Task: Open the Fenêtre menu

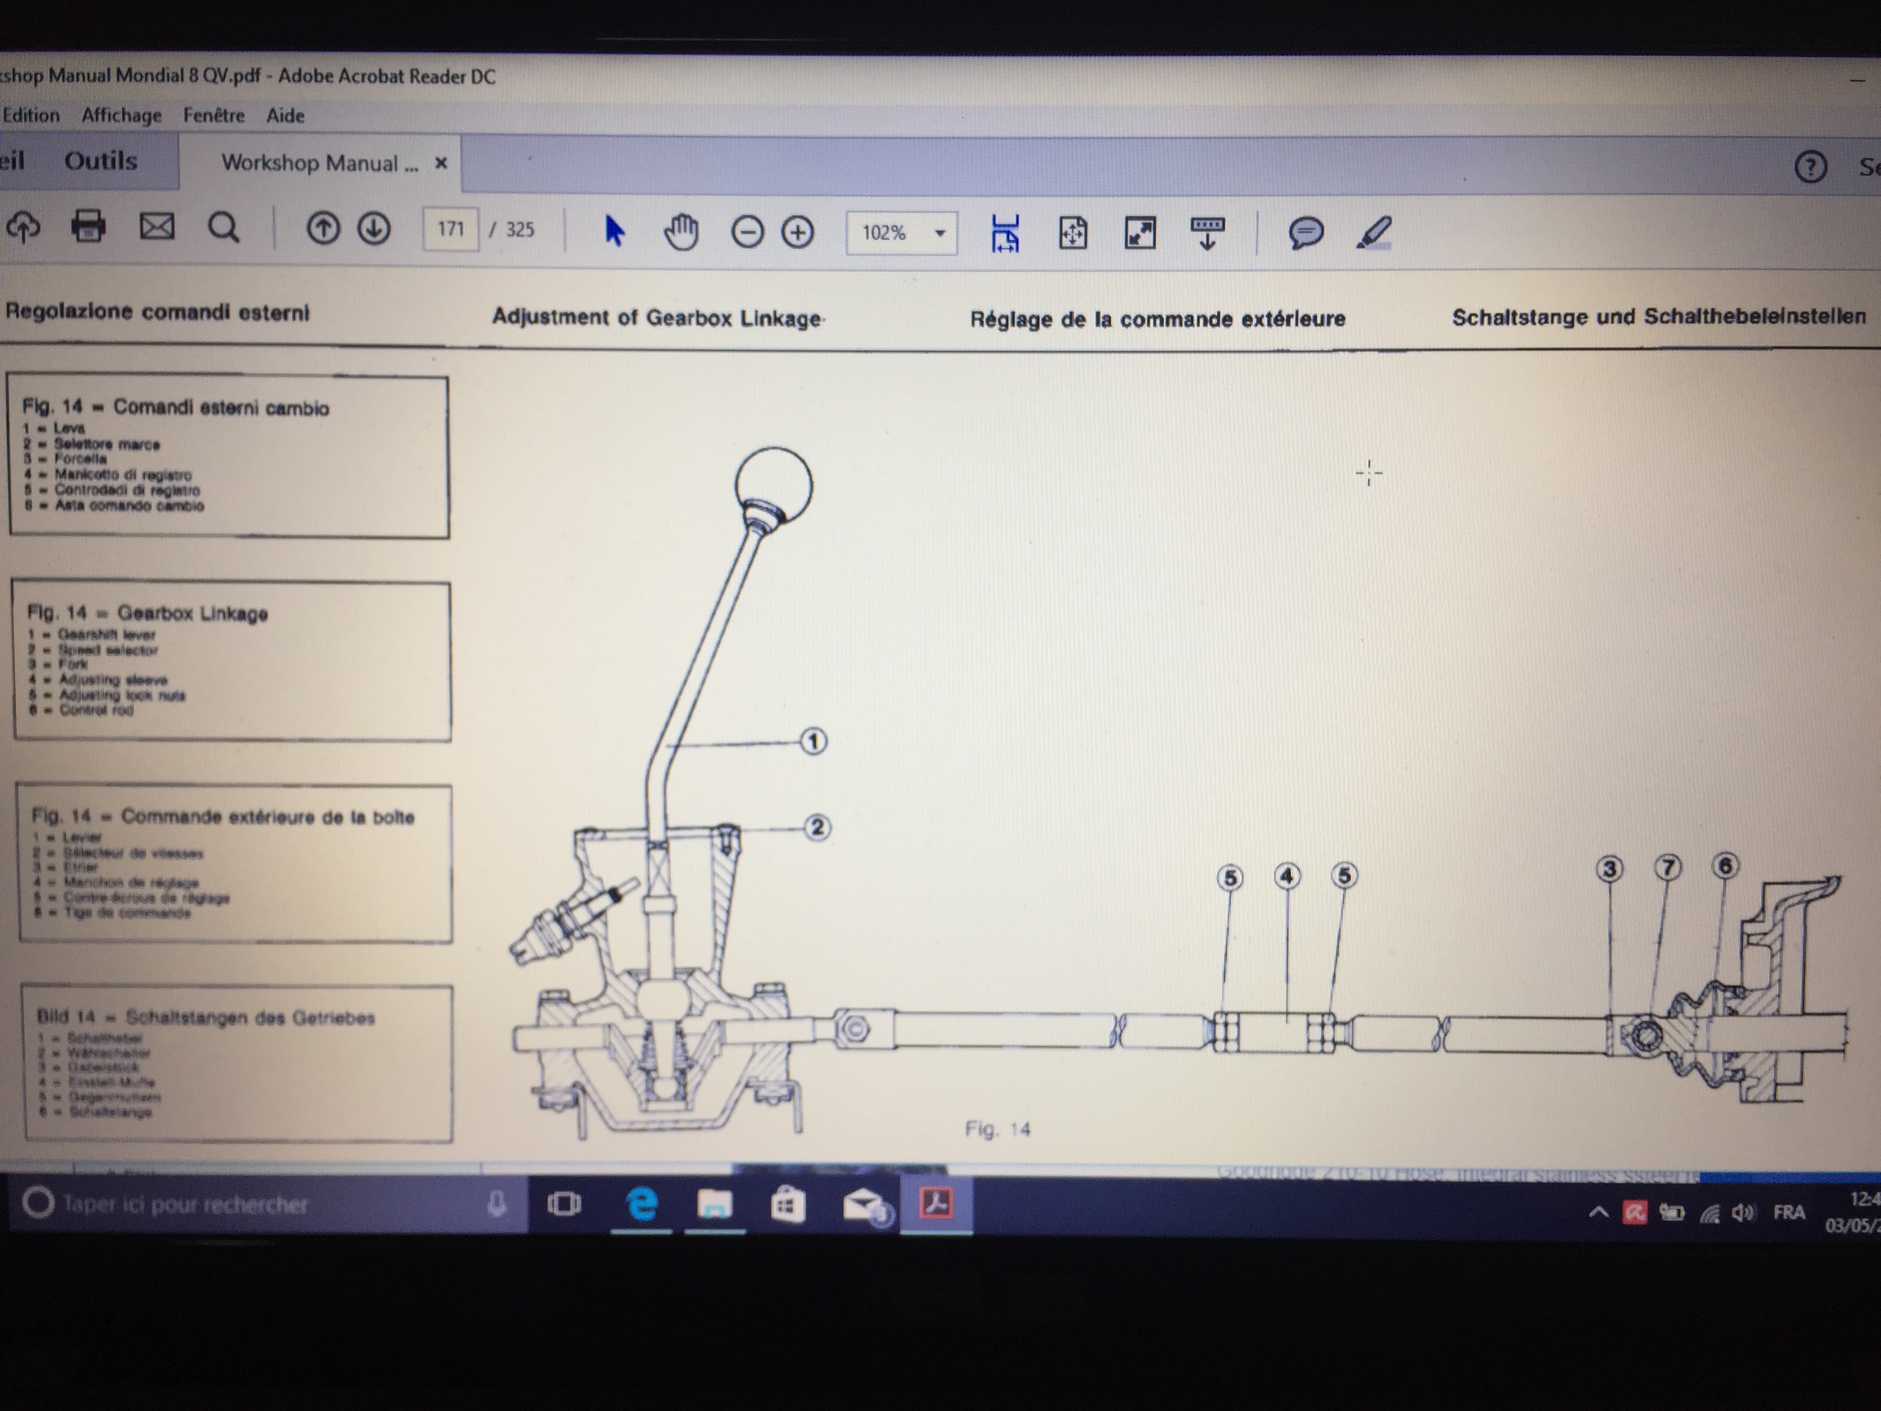Action: 214,116
